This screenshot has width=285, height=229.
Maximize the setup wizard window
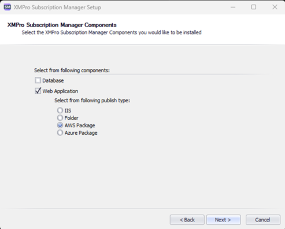point(254,7)
